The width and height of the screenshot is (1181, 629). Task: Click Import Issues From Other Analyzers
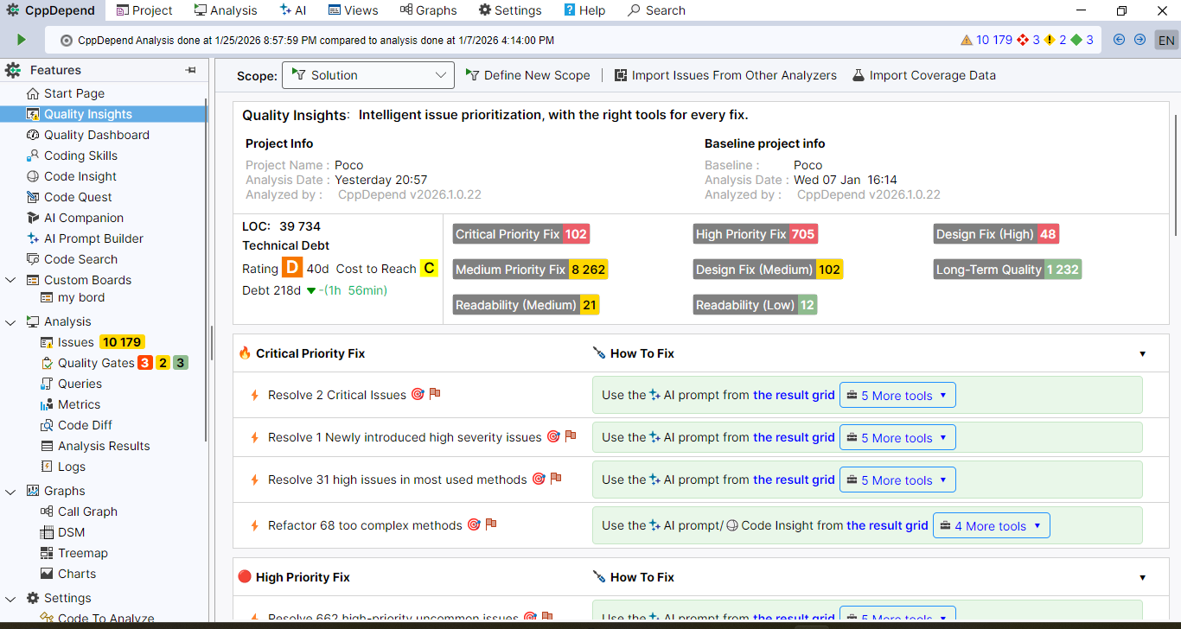pyautogui.click(x=725, y=75)
